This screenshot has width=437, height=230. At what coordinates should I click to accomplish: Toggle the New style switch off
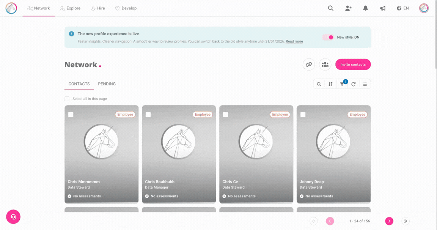pos(328,37)
